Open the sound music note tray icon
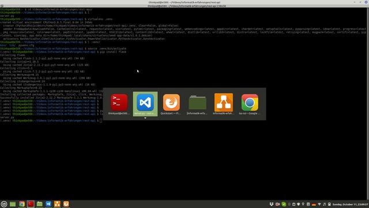Screen dimensions: 369x208 click(x=324, y=204)
